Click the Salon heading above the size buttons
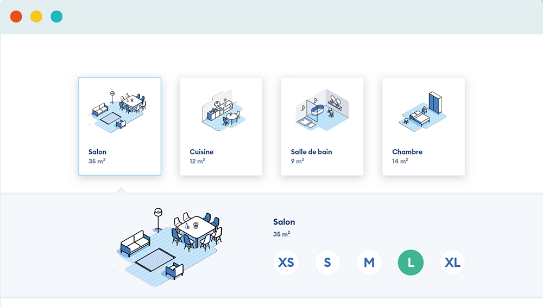The width and height of the screenshot is (543, 307). pos(284,222)
